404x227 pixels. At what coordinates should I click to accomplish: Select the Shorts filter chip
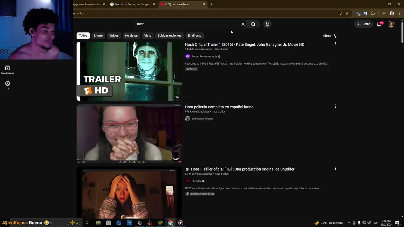(x=98, y=36)
